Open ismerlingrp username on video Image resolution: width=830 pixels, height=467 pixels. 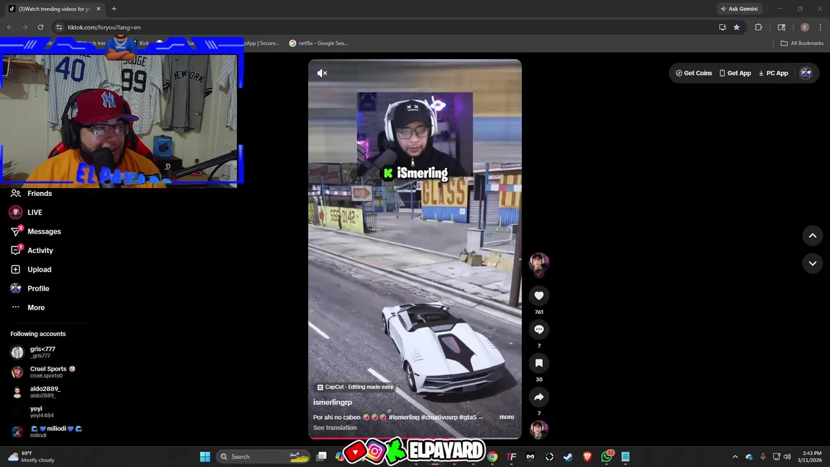pyautogui.click(x=333, y=402)
